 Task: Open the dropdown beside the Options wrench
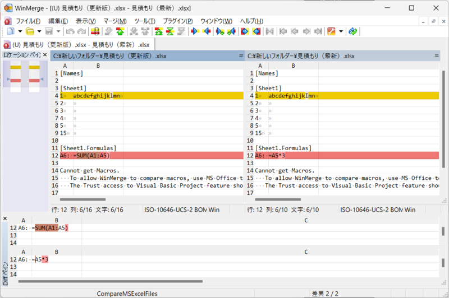click(x=341, y=31)
